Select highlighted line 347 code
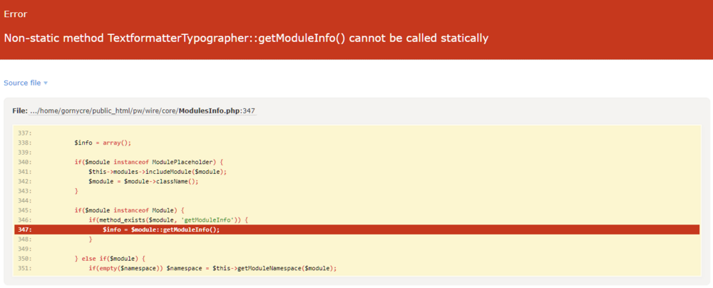Screen dimensions: 713x288 point(160,230)
